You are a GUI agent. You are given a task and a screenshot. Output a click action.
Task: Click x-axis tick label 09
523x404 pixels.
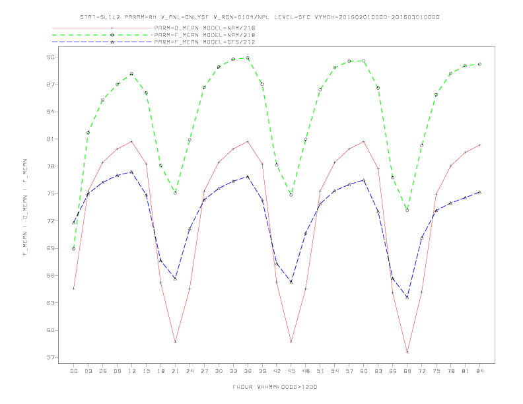pos(117,371)
